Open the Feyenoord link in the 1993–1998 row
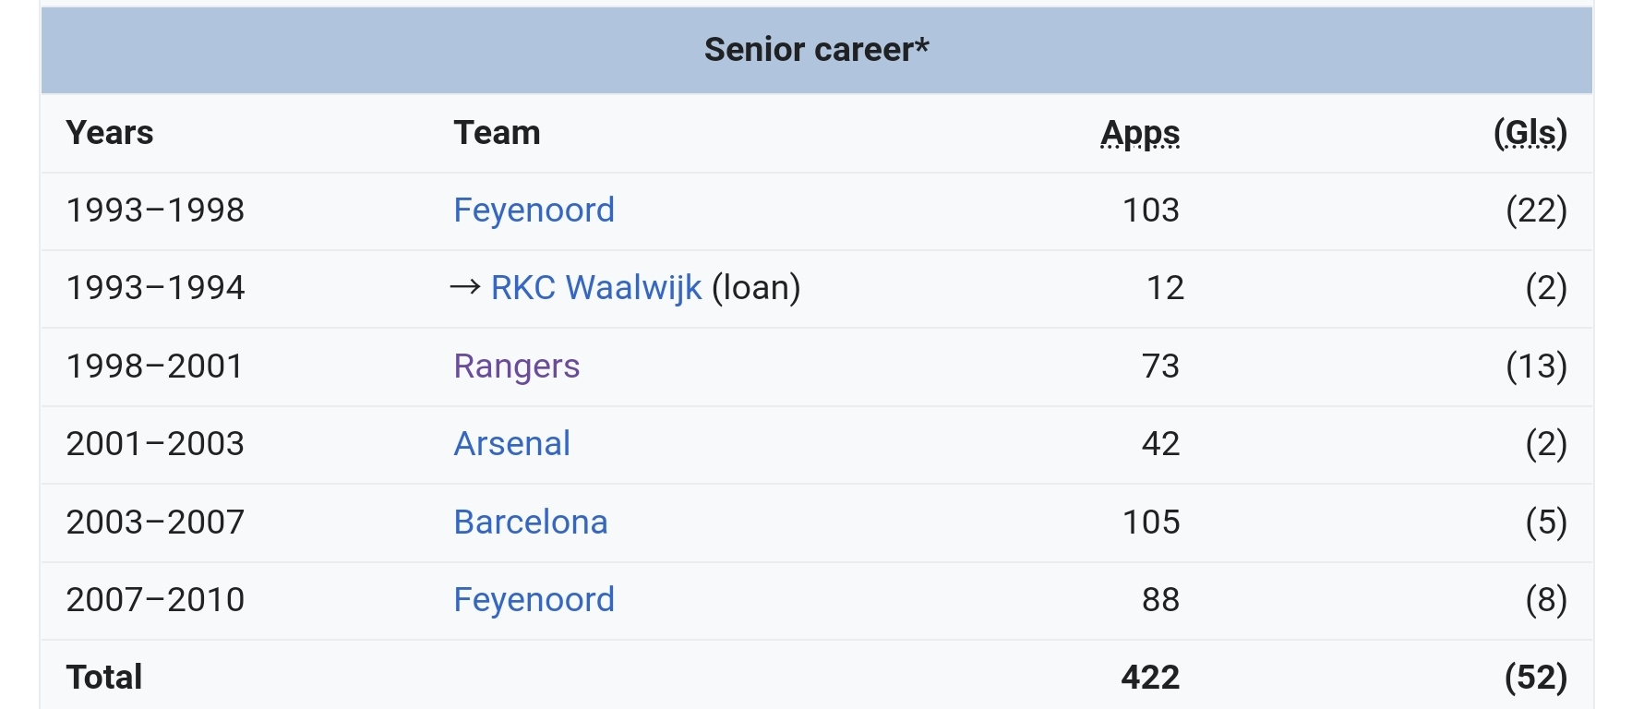 (534, 210)
